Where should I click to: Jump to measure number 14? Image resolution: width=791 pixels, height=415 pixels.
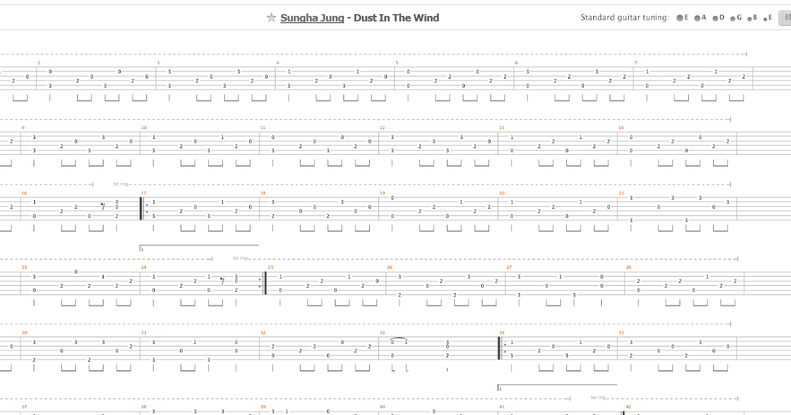tap(621, 128)
